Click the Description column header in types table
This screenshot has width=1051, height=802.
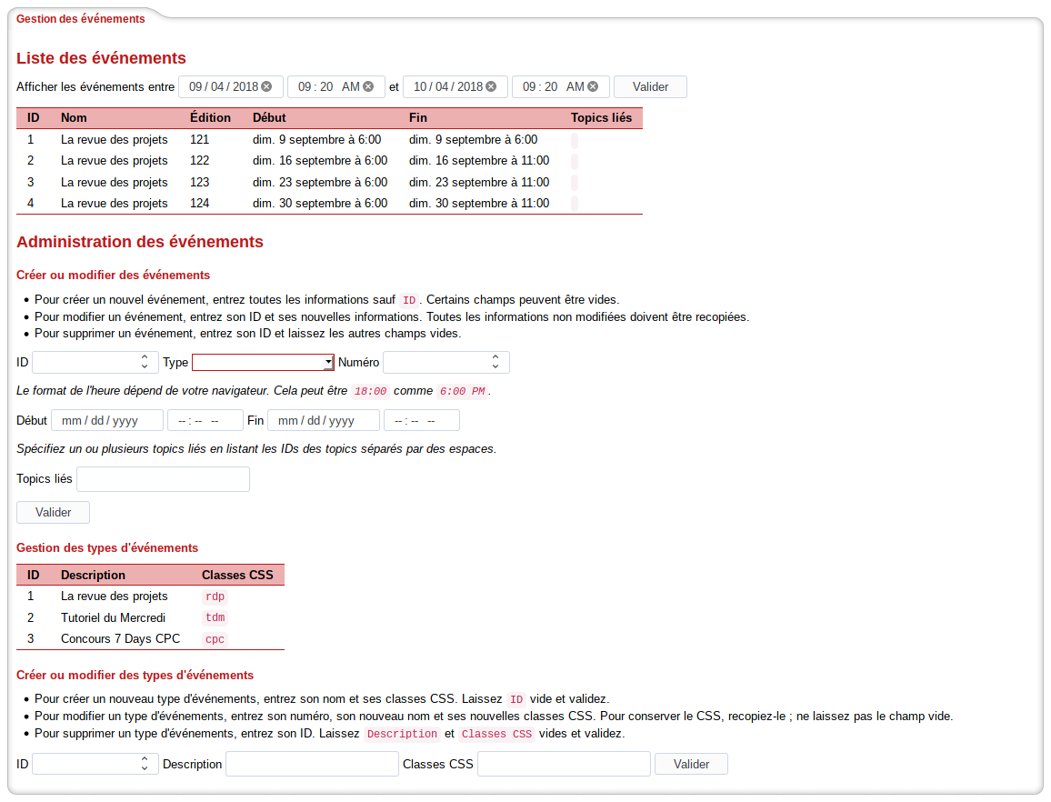pos(93,576)
